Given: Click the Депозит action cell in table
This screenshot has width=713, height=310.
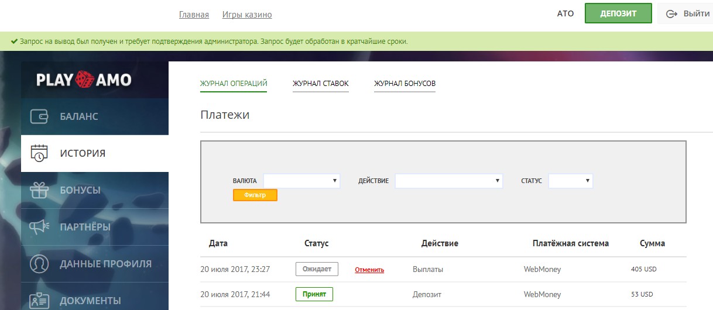Looking at the screenshot, I should 427,294.
